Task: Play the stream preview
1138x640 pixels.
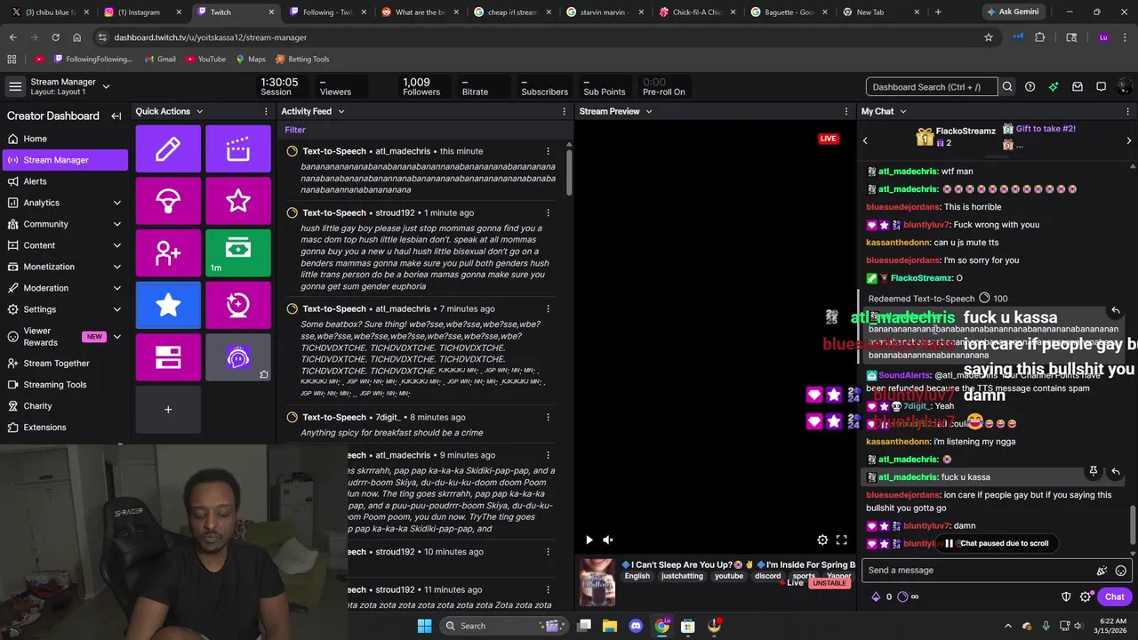Action: coord(589,540)
